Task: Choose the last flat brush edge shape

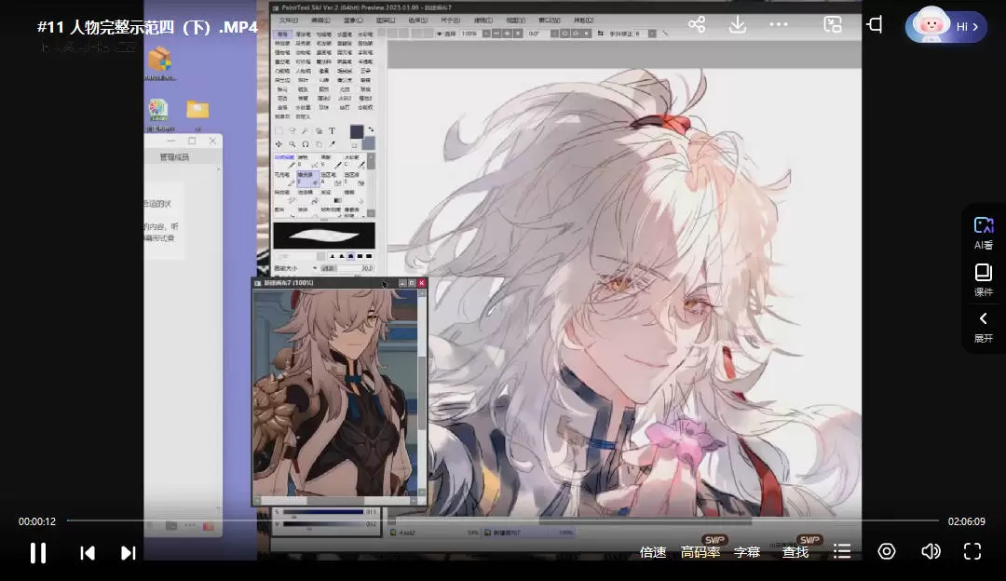Action: [x=368, y=256]
